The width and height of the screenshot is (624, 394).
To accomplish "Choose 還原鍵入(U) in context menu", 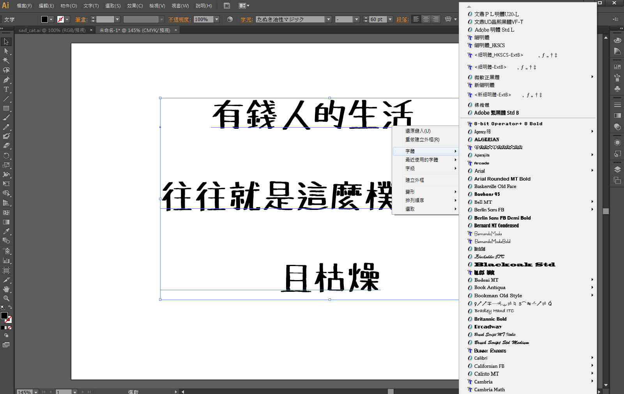I will coord(426,131).
